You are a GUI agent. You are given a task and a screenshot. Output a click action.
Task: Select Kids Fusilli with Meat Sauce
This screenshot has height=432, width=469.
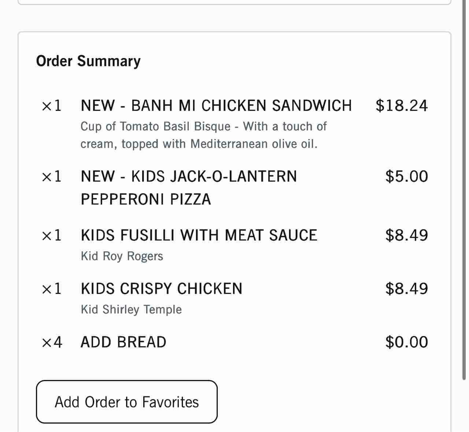[x=199, y=235]
